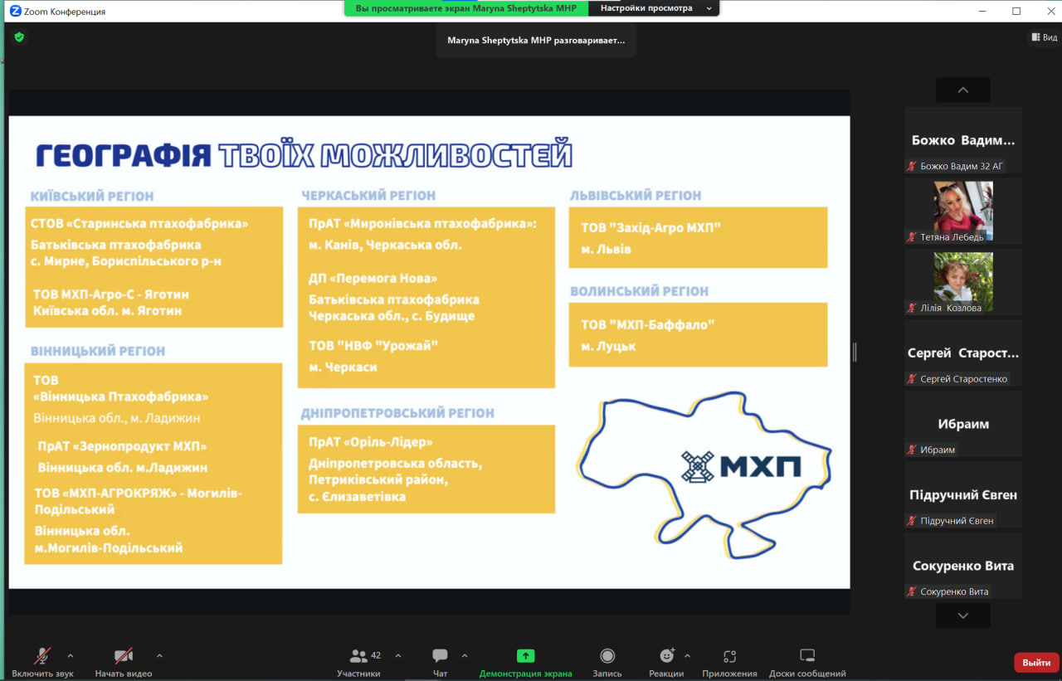The image size is (1062, 681).
Task: Click the 'ЛЬВІВСЬКИЙ РЕГІОН' heading
Action: pos(636,196)
